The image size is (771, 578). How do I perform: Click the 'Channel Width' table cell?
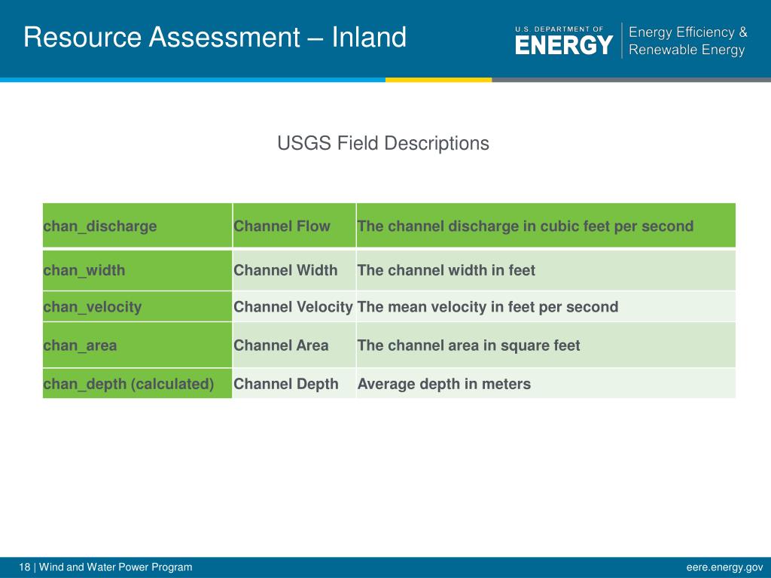pyautogui.click(x=294, y=270)
